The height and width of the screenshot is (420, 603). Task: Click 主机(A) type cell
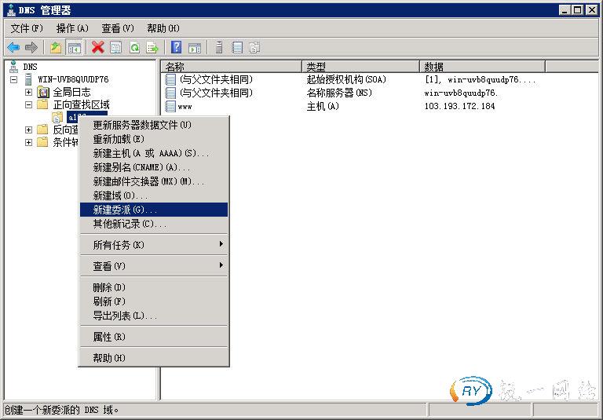click(323, 106)
